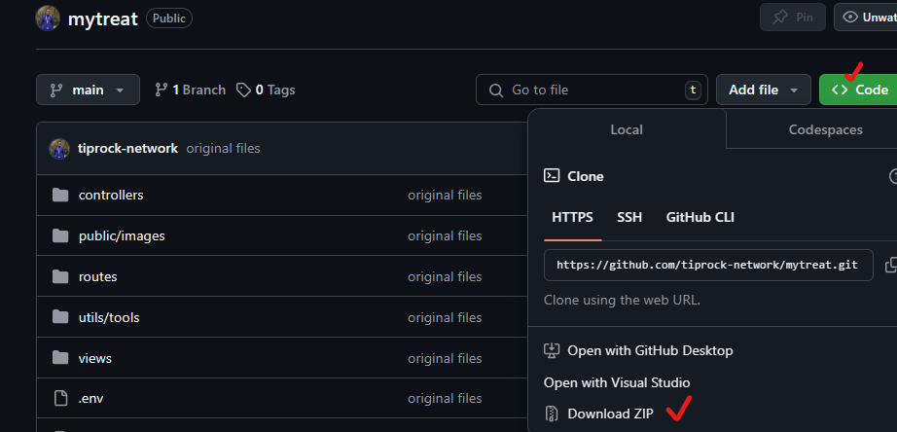Open the latest commit message 'original files'

point(223,149)
